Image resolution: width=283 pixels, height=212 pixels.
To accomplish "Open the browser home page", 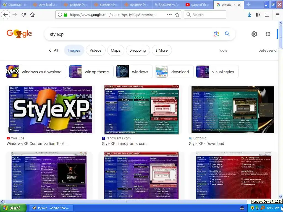I will (x=32, y=15).
